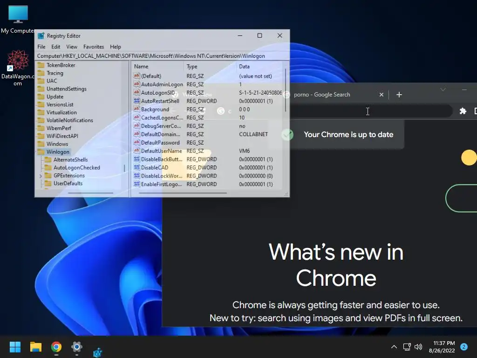
Task: Select the WiFiDirectAPI key
Action: coord(62,137)
